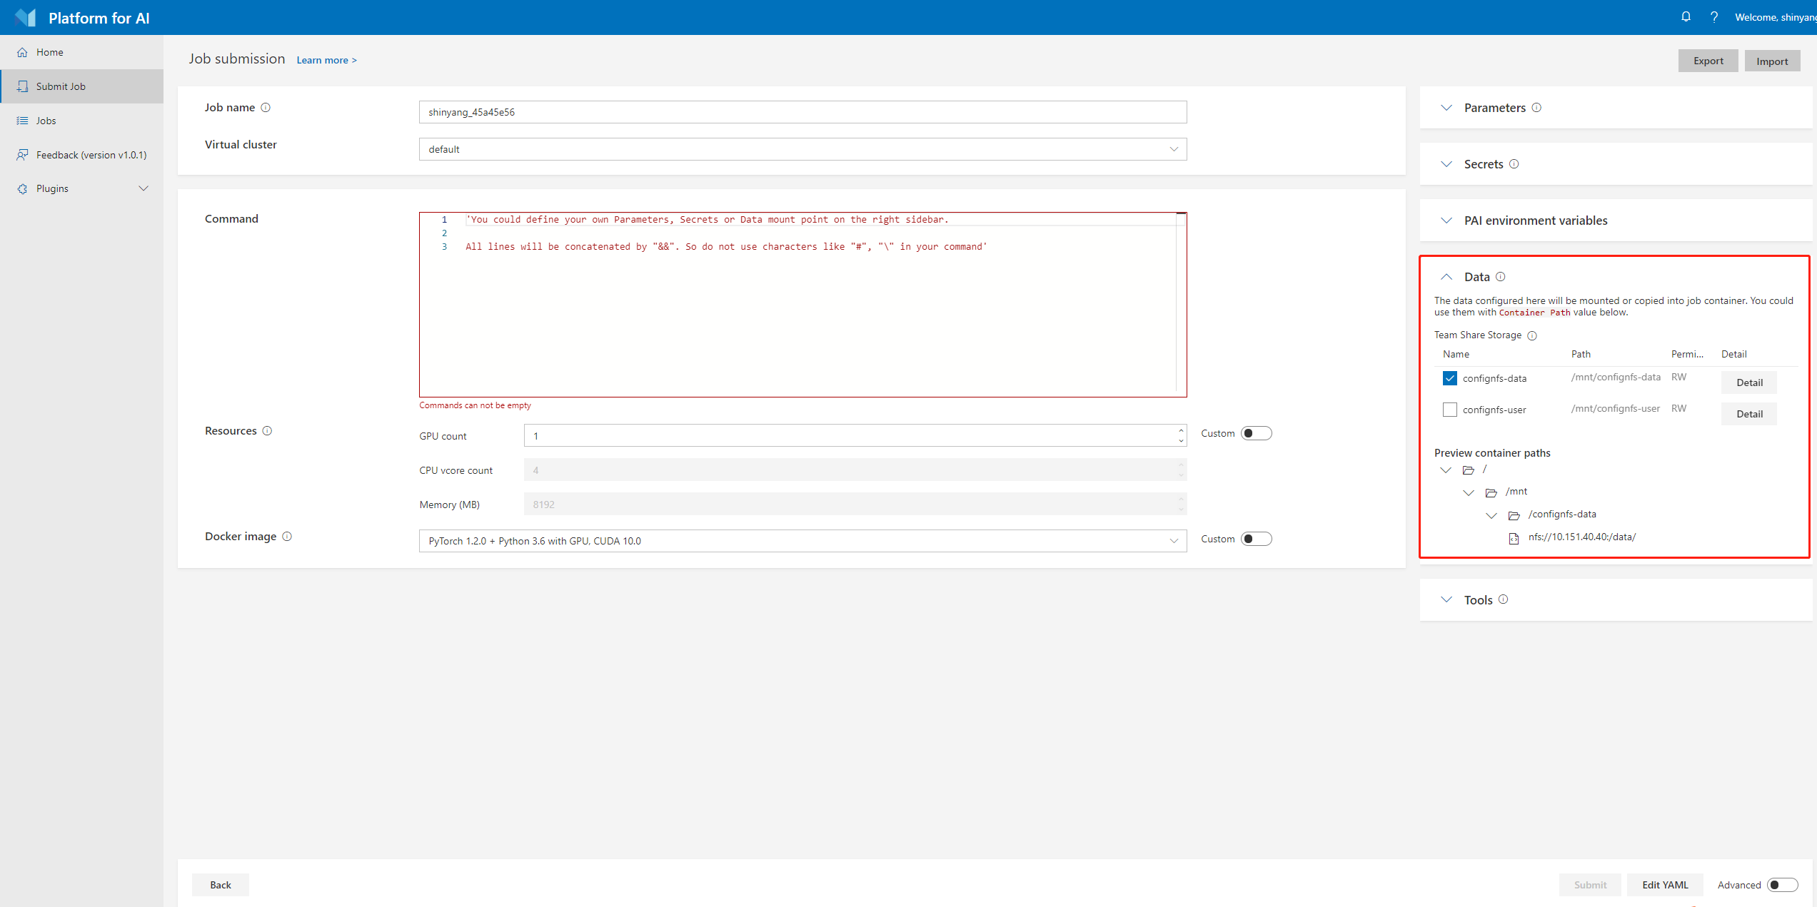Check the confignfs-user storage checkbox
The image size is (1817, 907).
1450,409
